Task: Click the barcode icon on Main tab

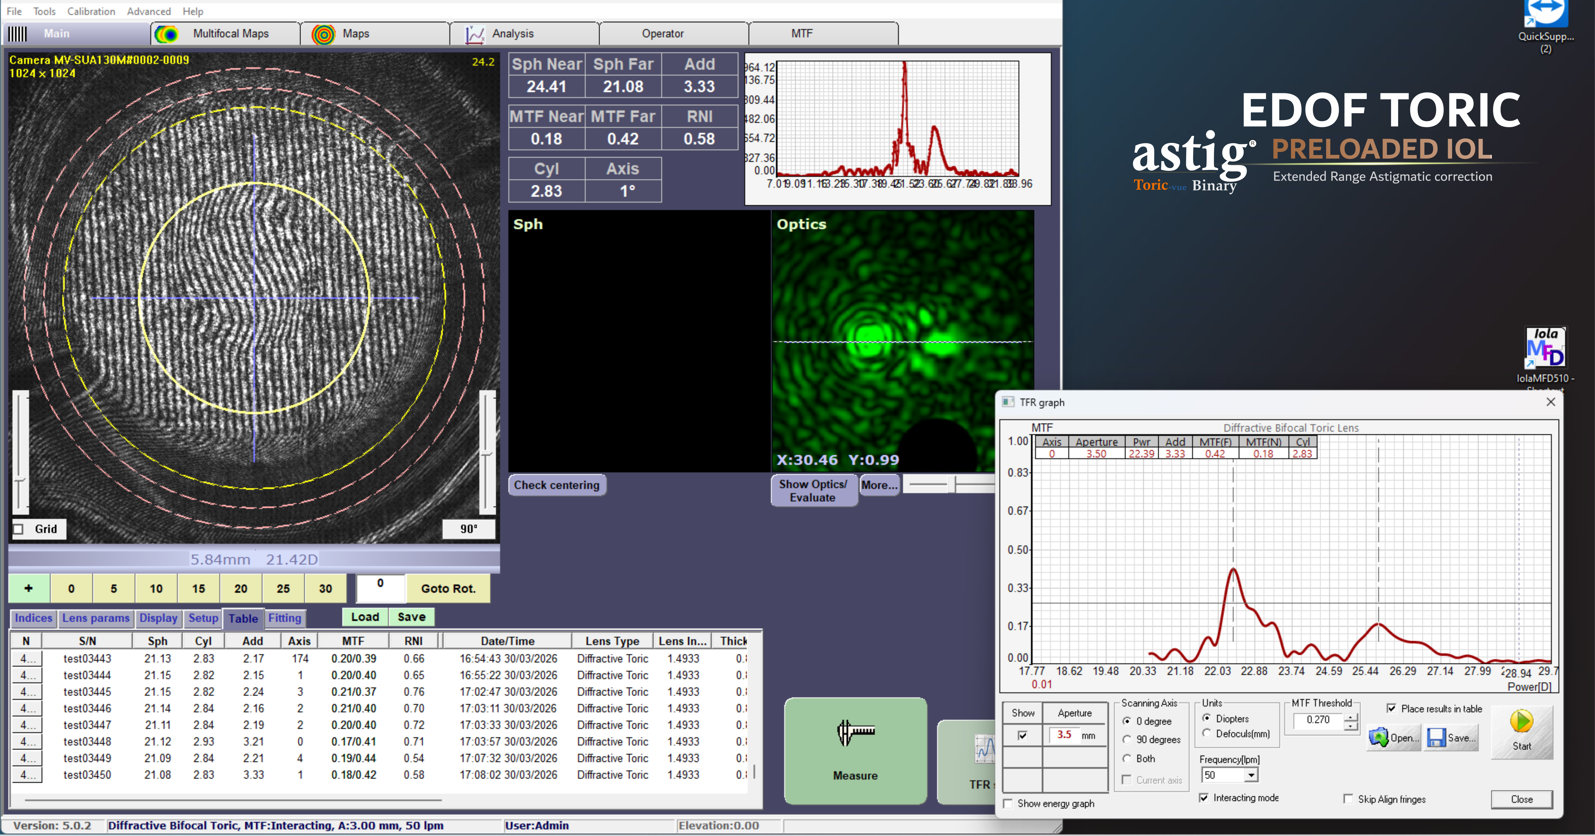Action: [x=17, y=34]
